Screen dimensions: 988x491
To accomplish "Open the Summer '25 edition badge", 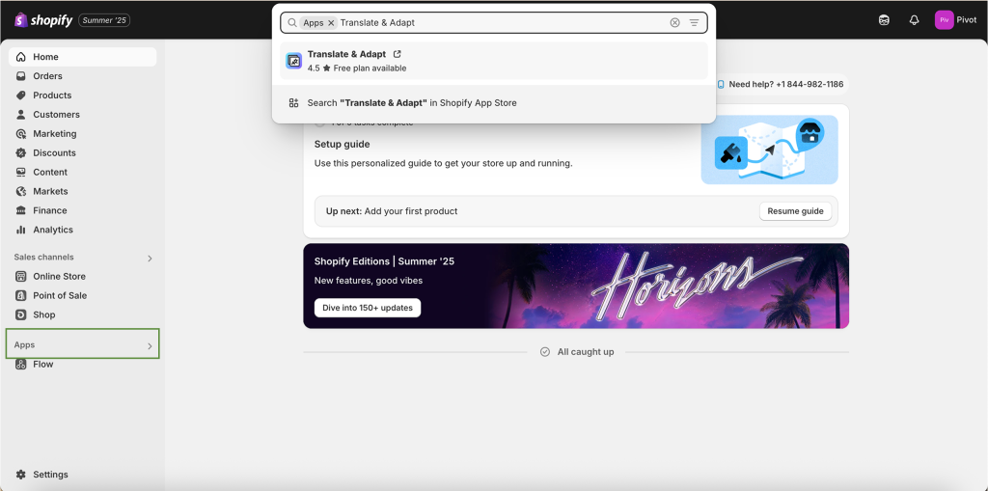I will (x=104, y=20).
